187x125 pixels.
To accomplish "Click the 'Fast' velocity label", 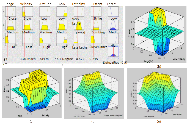I will (29, 47).
